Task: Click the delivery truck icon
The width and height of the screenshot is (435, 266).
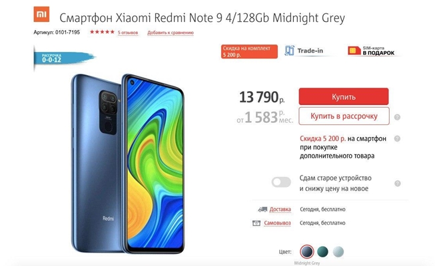Action: point(262,209)
